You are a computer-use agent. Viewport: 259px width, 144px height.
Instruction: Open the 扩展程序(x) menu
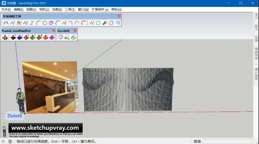pos(100,9)
